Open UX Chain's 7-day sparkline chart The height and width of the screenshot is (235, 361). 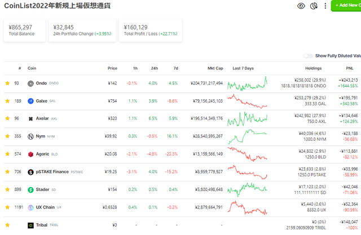247,207
